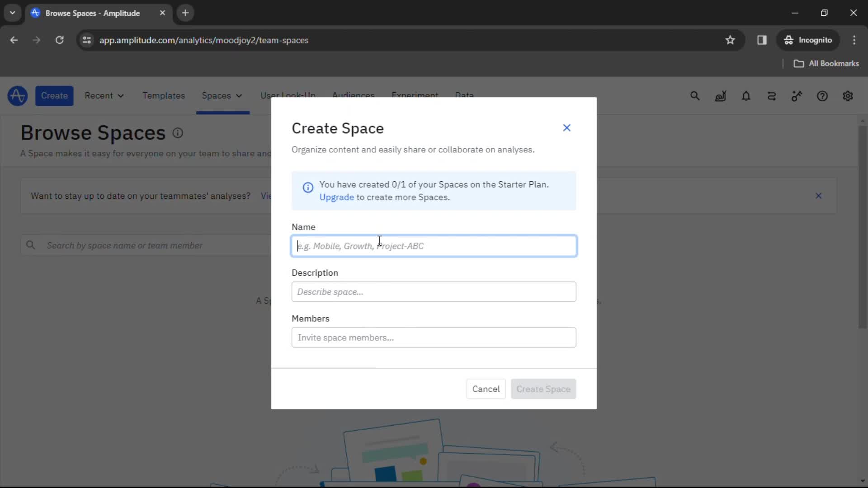Click the Amplitude logo icon
The width and height of the screenshot is (868, 488).
pyautogui.click(x=17, y=95)
